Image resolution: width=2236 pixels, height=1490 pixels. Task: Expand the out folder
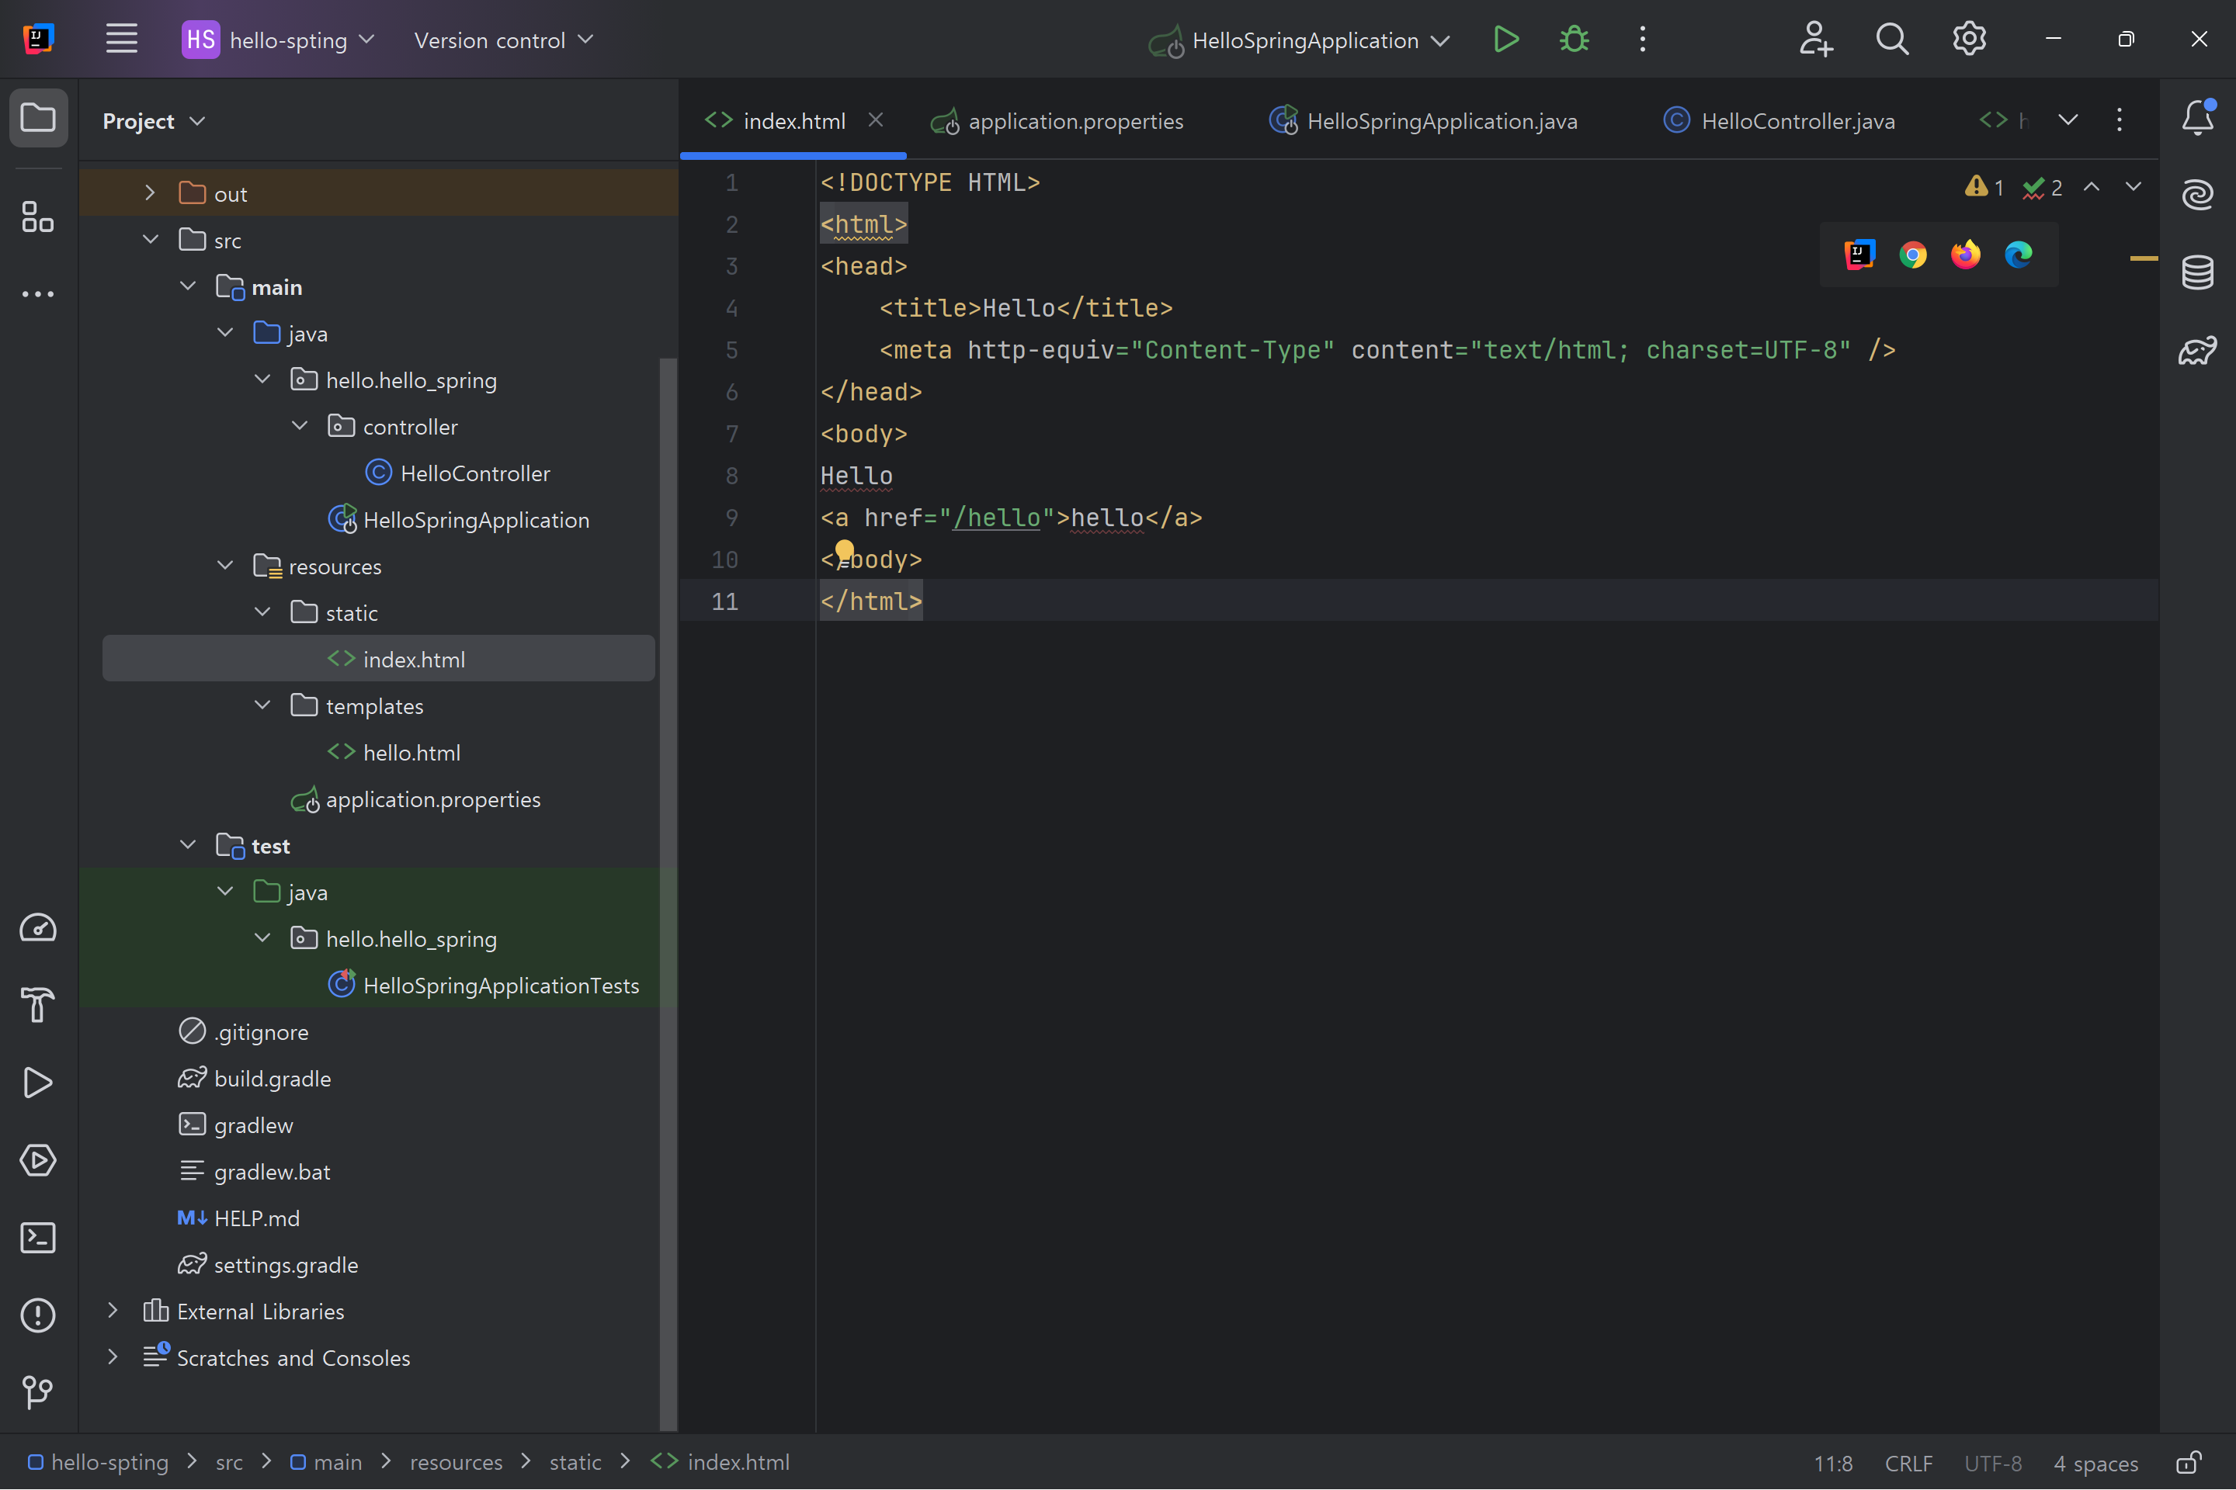(150, 193)
